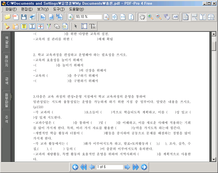Jump to last page with double arrow

click(135, 167)
